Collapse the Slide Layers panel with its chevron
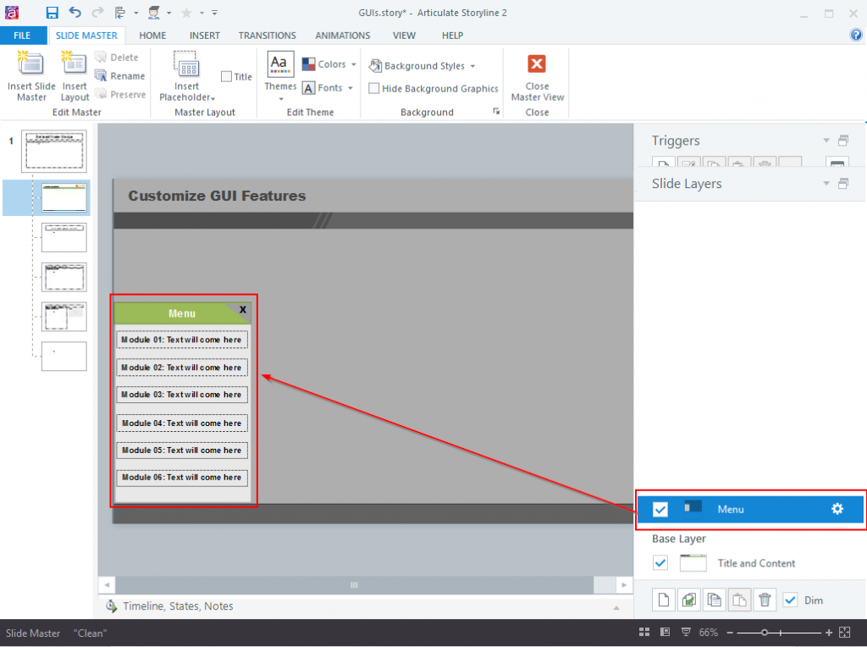Image resolution: width=867 pixels, height=647 pixels. (826, 183)
